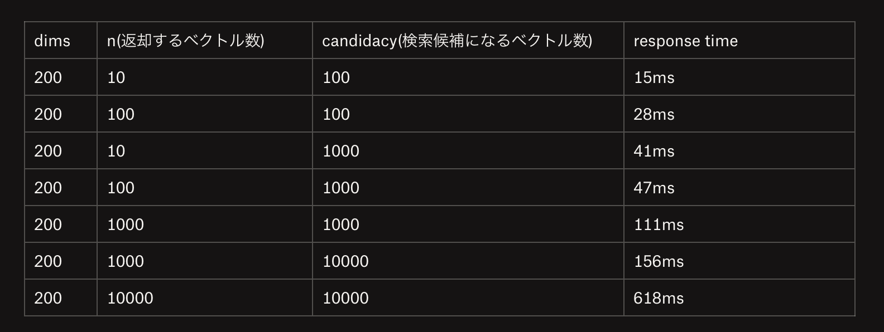The image size is (884, 332).
Task: Select the n(返却するベクトル数) header cell
Action: point(205,40)
